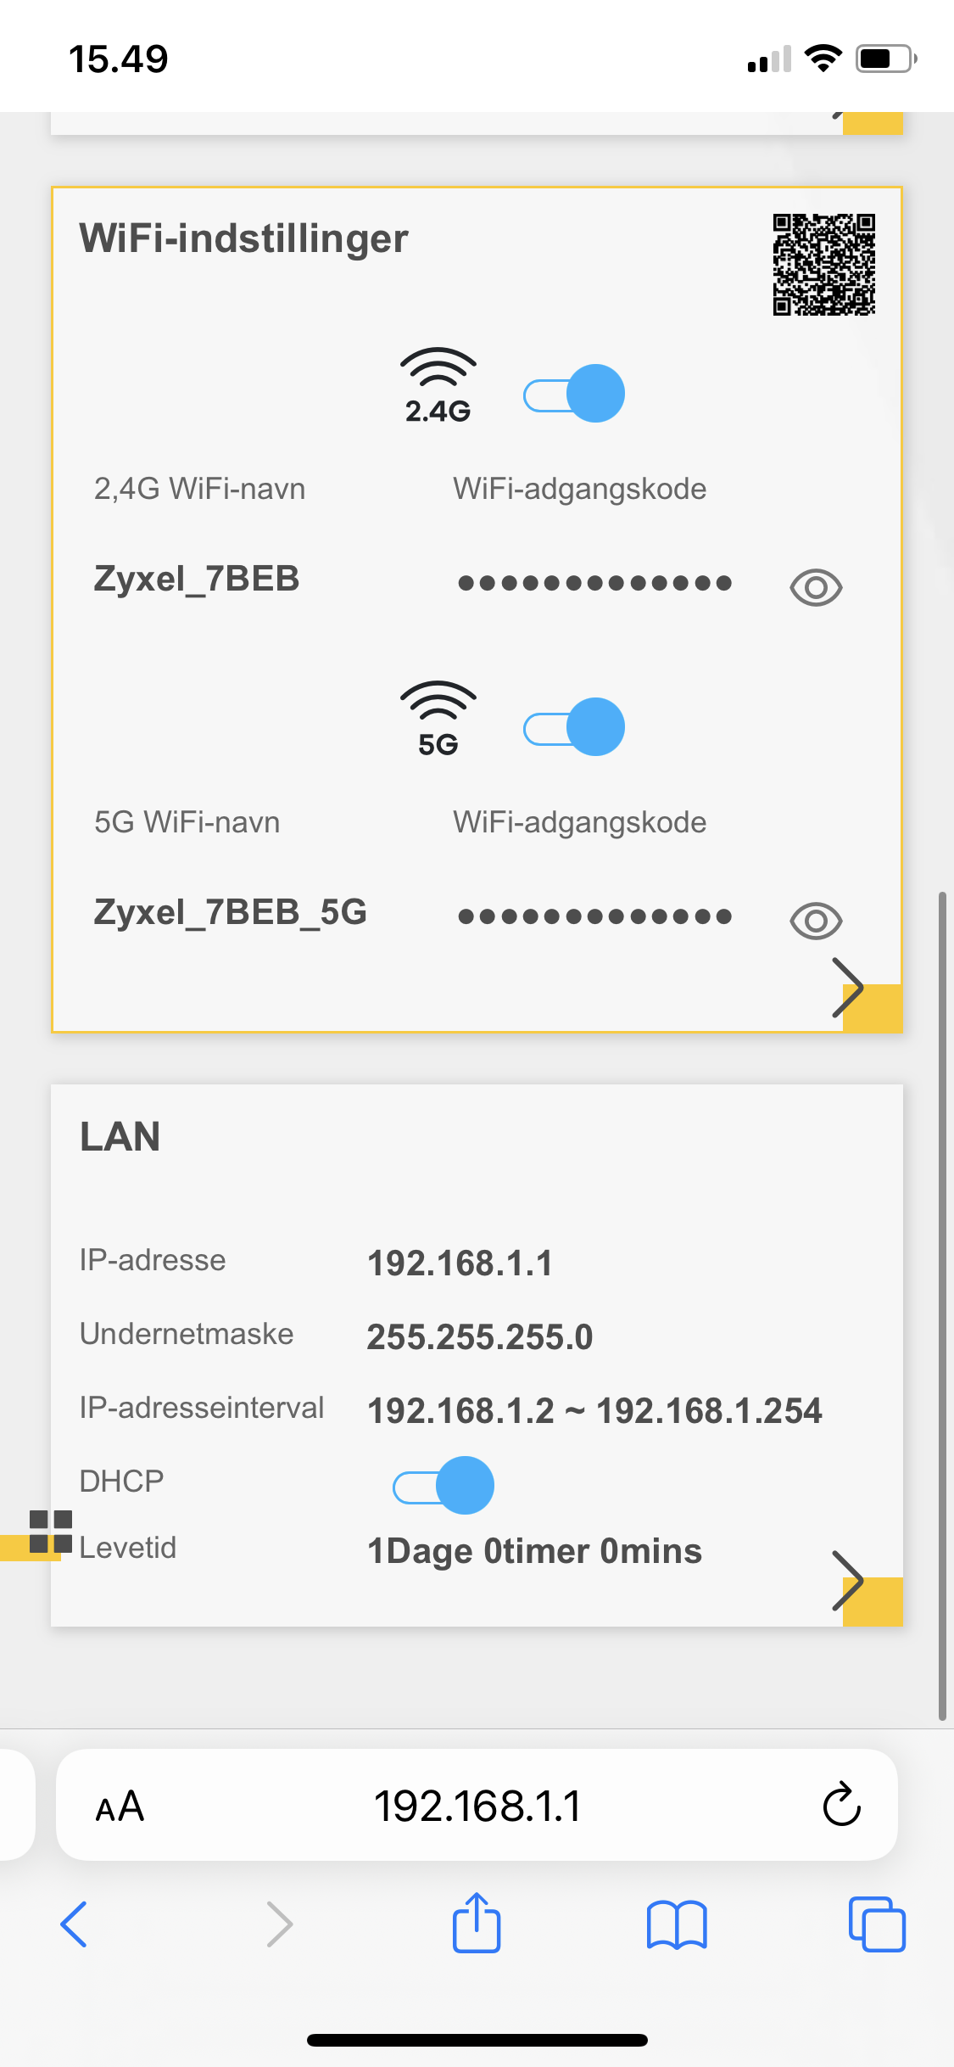
Task: Select the Zyxel_7BEB_5G network name
Action: (x=231, y=912)
